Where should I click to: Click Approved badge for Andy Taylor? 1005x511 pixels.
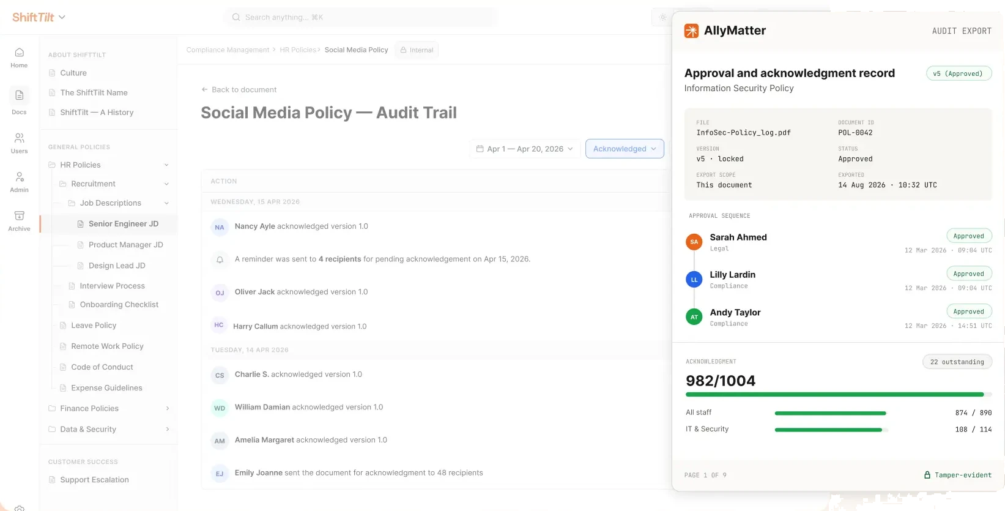point(969,311)
